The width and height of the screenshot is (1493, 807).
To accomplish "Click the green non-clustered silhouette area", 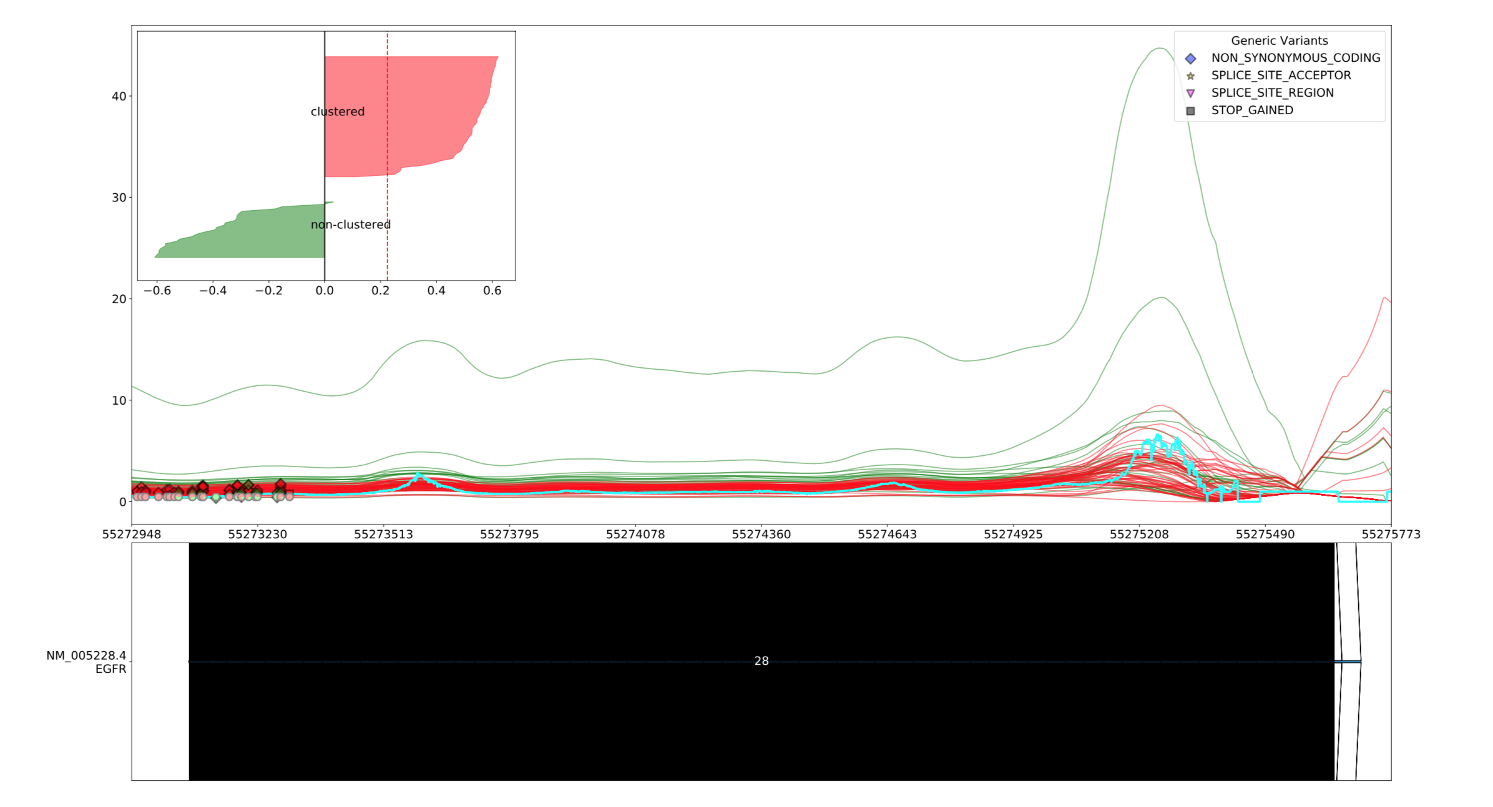I will (x=262, y=234).
